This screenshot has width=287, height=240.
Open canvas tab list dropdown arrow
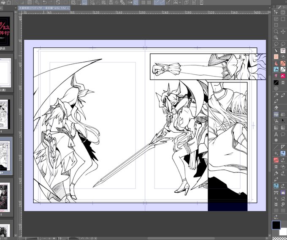(x=269, y=8)
